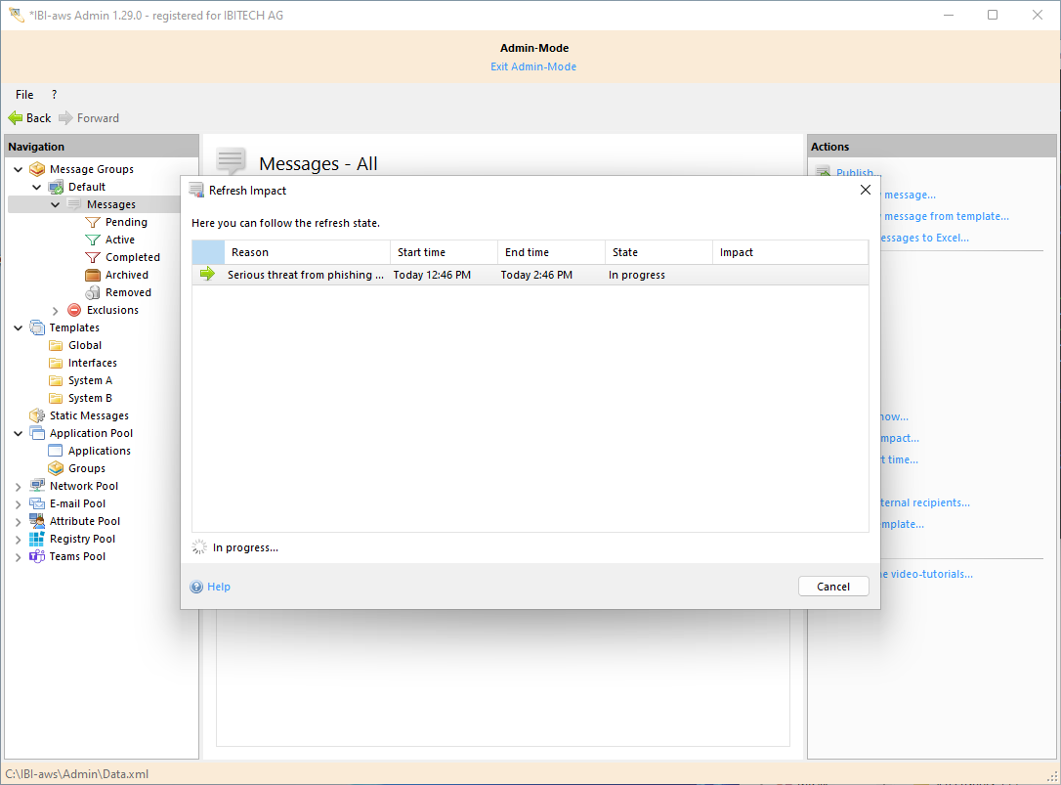Sort by the Start time column header
The image size is (1061, 785).
[443, 252]
